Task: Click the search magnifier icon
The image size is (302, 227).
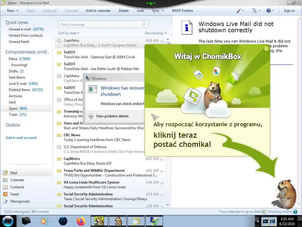Action: click(144, 24)
